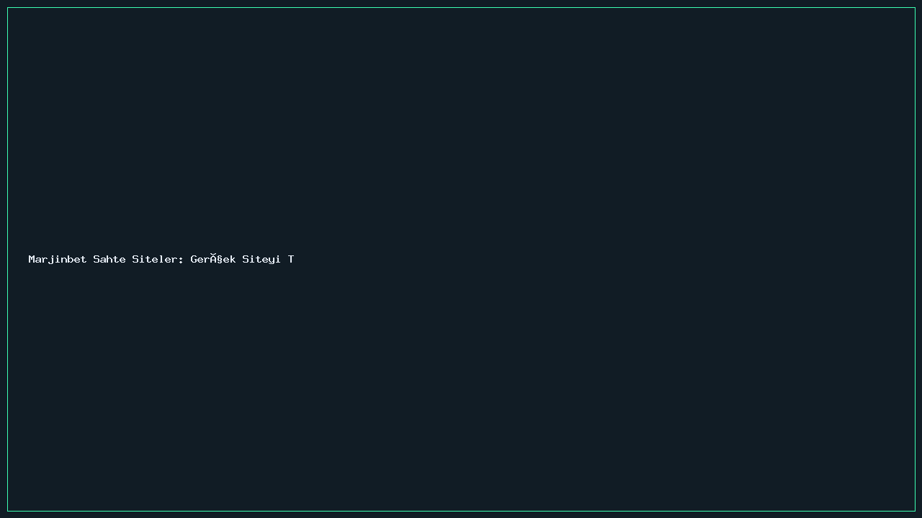Click the bottom-right corner of the green border

tap(914, 511)
